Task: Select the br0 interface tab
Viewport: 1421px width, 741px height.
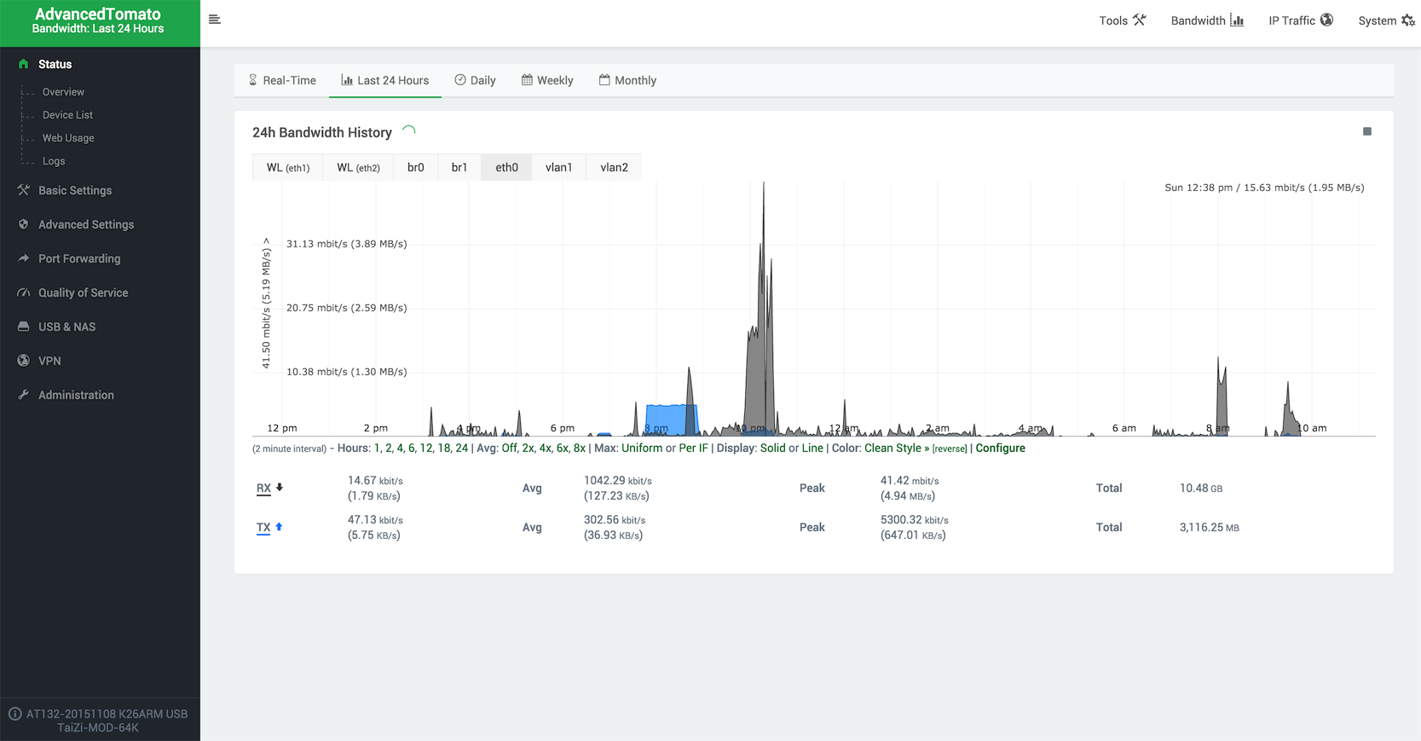Action: click(416, 167)
